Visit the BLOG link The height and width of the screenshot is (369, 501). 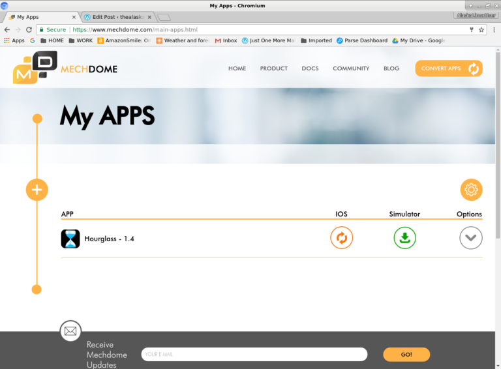391,68
